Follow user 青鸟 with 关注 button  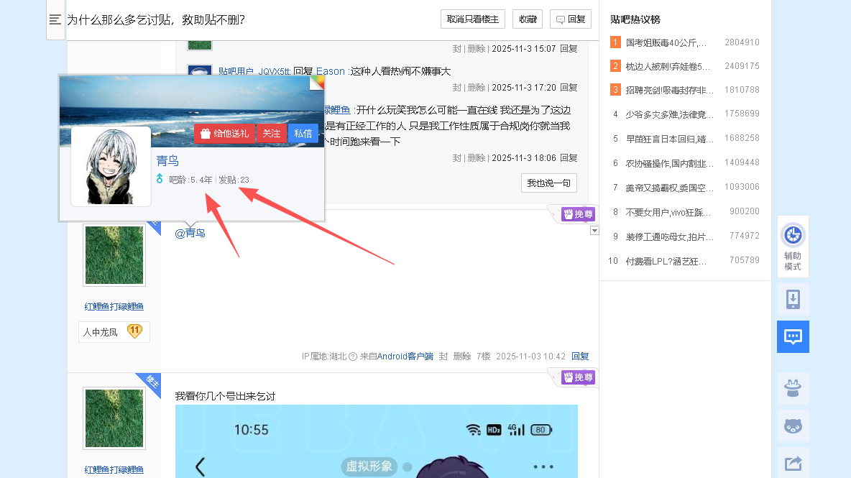(x=271, y=134)
